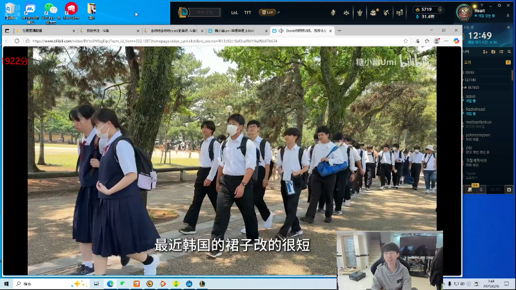Open the Collection icon in League client
Image resolution: width=516 pixels, height=290 pixels.
360,12
